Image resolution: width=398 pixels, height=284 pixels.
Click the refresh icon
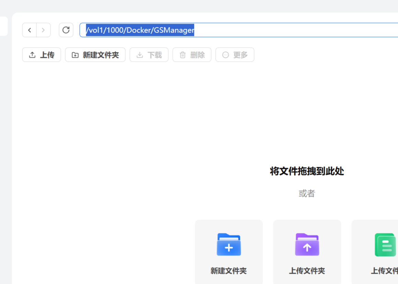click(x=66, y=30)
